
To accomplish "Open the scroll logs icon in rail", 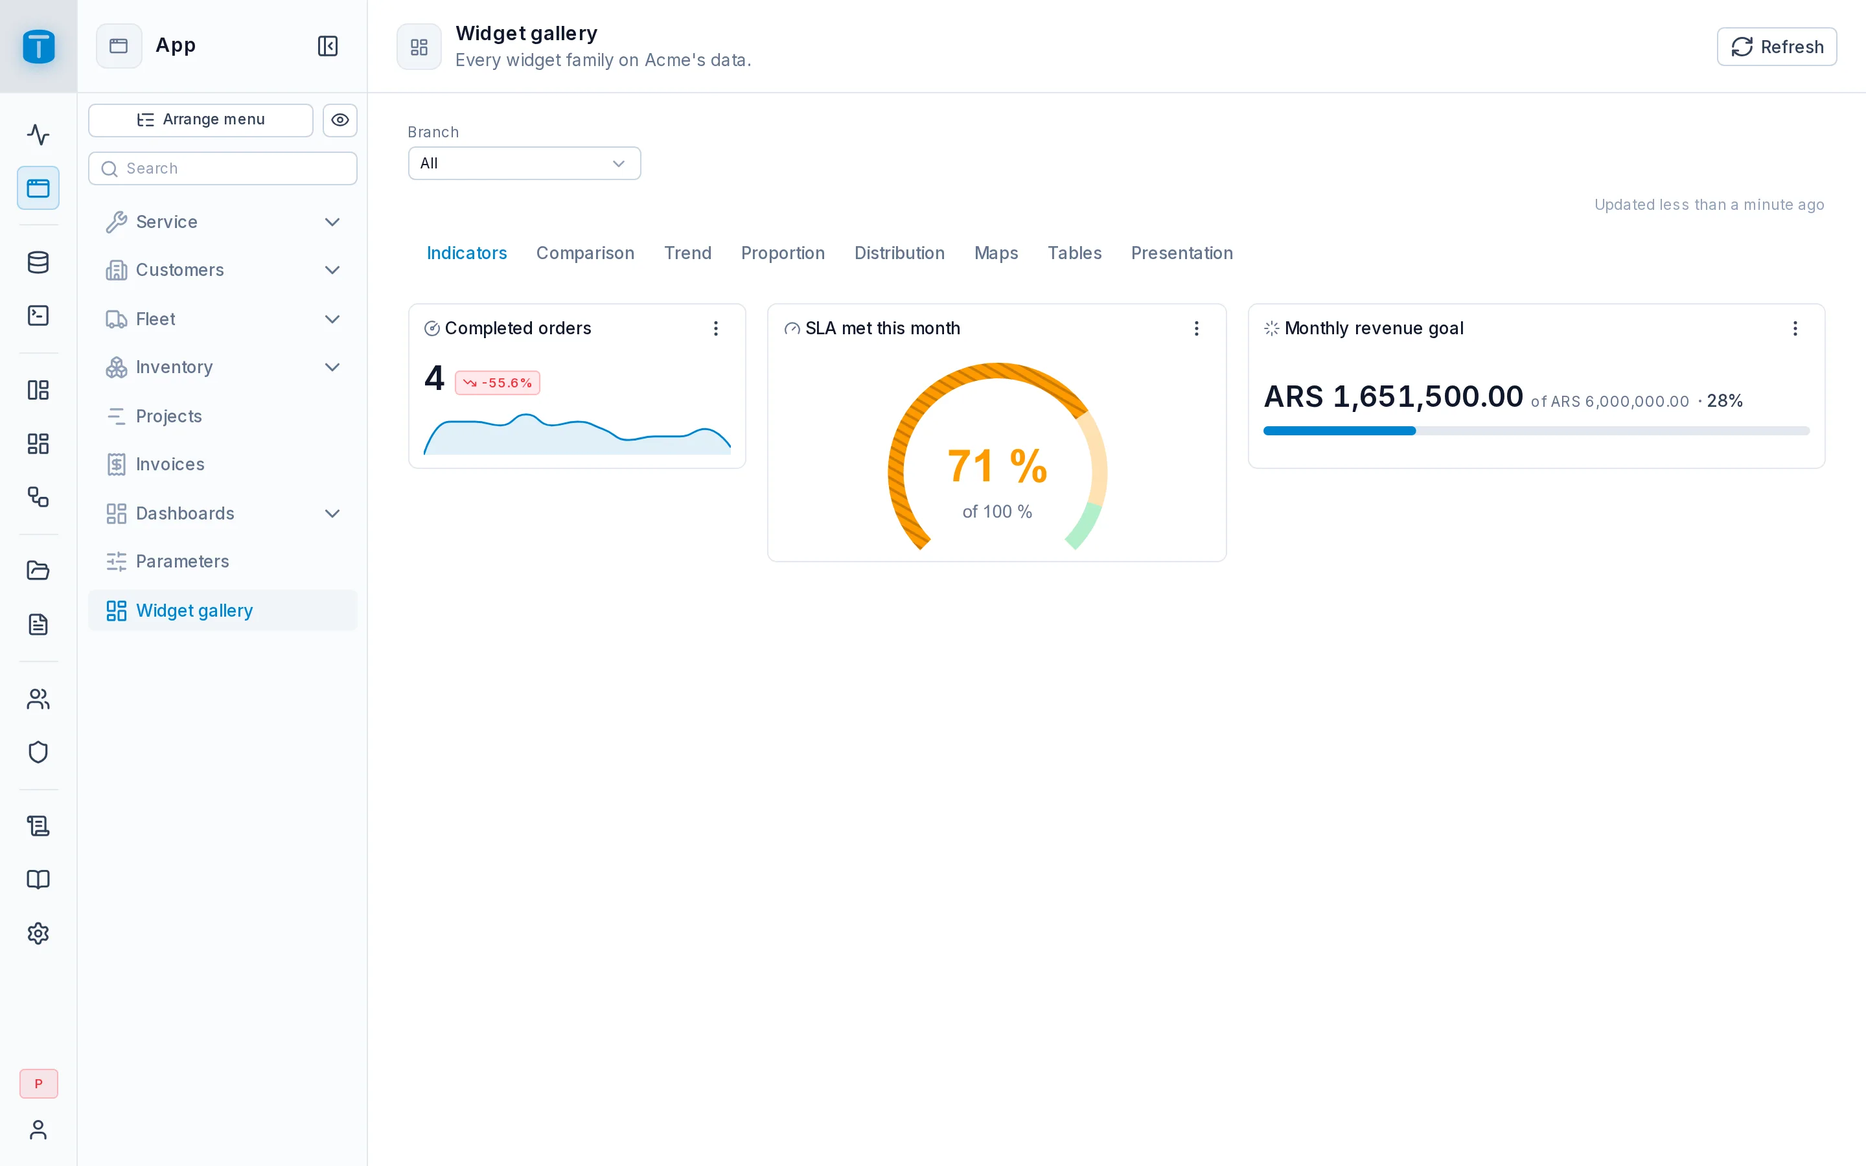I will pyautogui.click(x=39, y=826).
